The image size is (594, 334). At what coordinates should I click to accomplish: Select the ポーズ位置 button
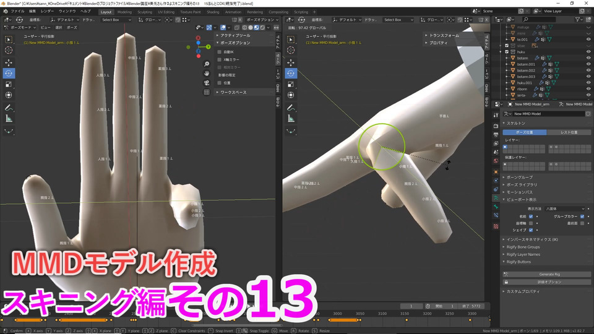[525, 132]
